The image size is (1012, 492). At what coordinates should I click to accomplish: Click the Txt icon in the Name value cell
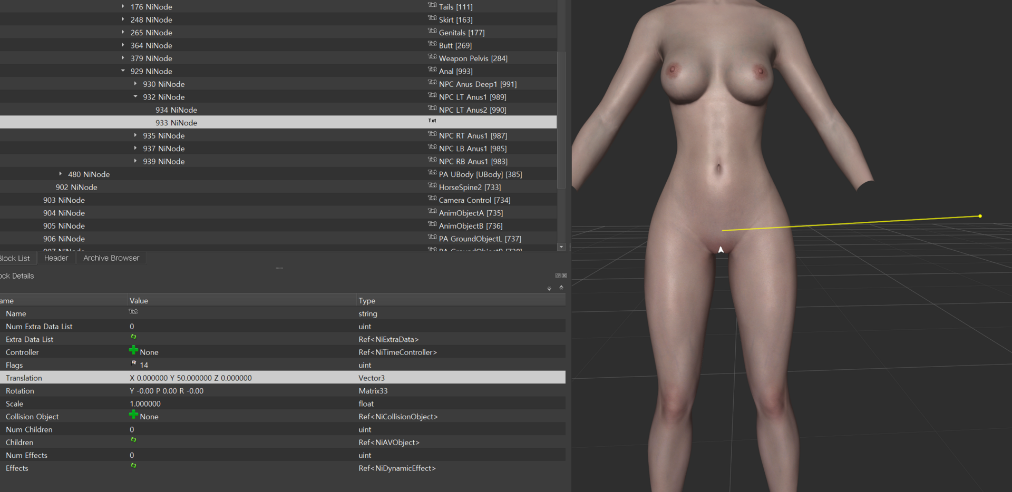133,312
